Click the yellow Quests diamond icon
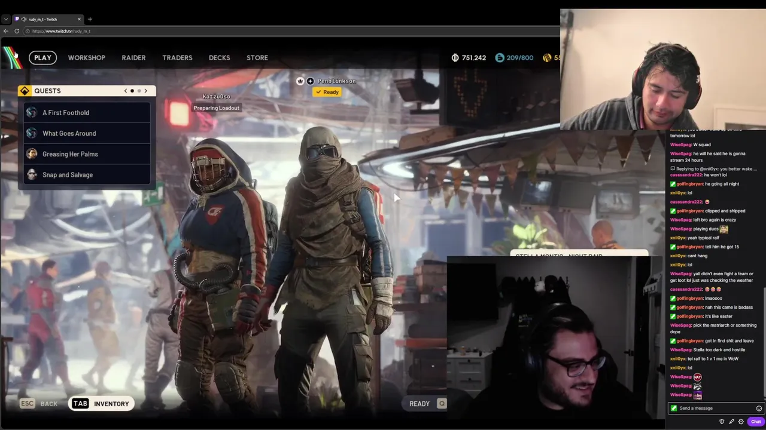The height and width of the screenshot is (430, 766). coord(25,91)
